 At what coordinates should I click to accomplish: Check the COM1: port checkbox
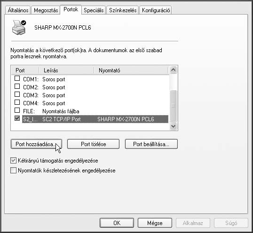pos(17,78)
